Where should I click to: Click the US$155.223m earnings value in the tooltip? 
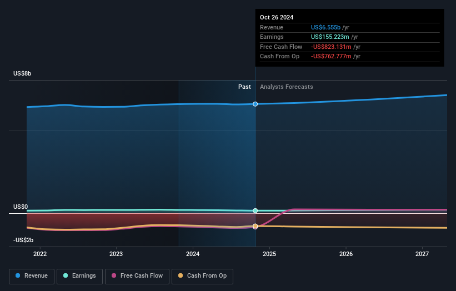[x=330, y=37]
